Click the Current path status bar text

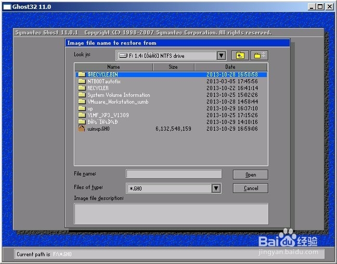pos(44,254)
